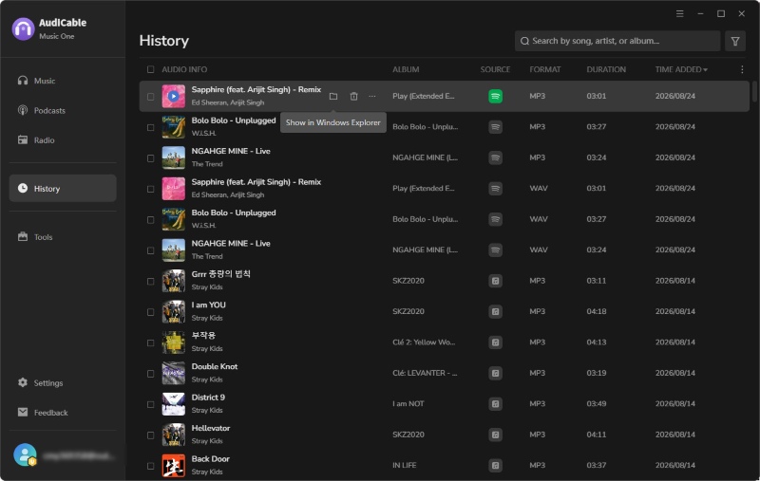Click the ALBUM column header
The height and width of the screenshot is (481, 760).
tap(406, 69)
